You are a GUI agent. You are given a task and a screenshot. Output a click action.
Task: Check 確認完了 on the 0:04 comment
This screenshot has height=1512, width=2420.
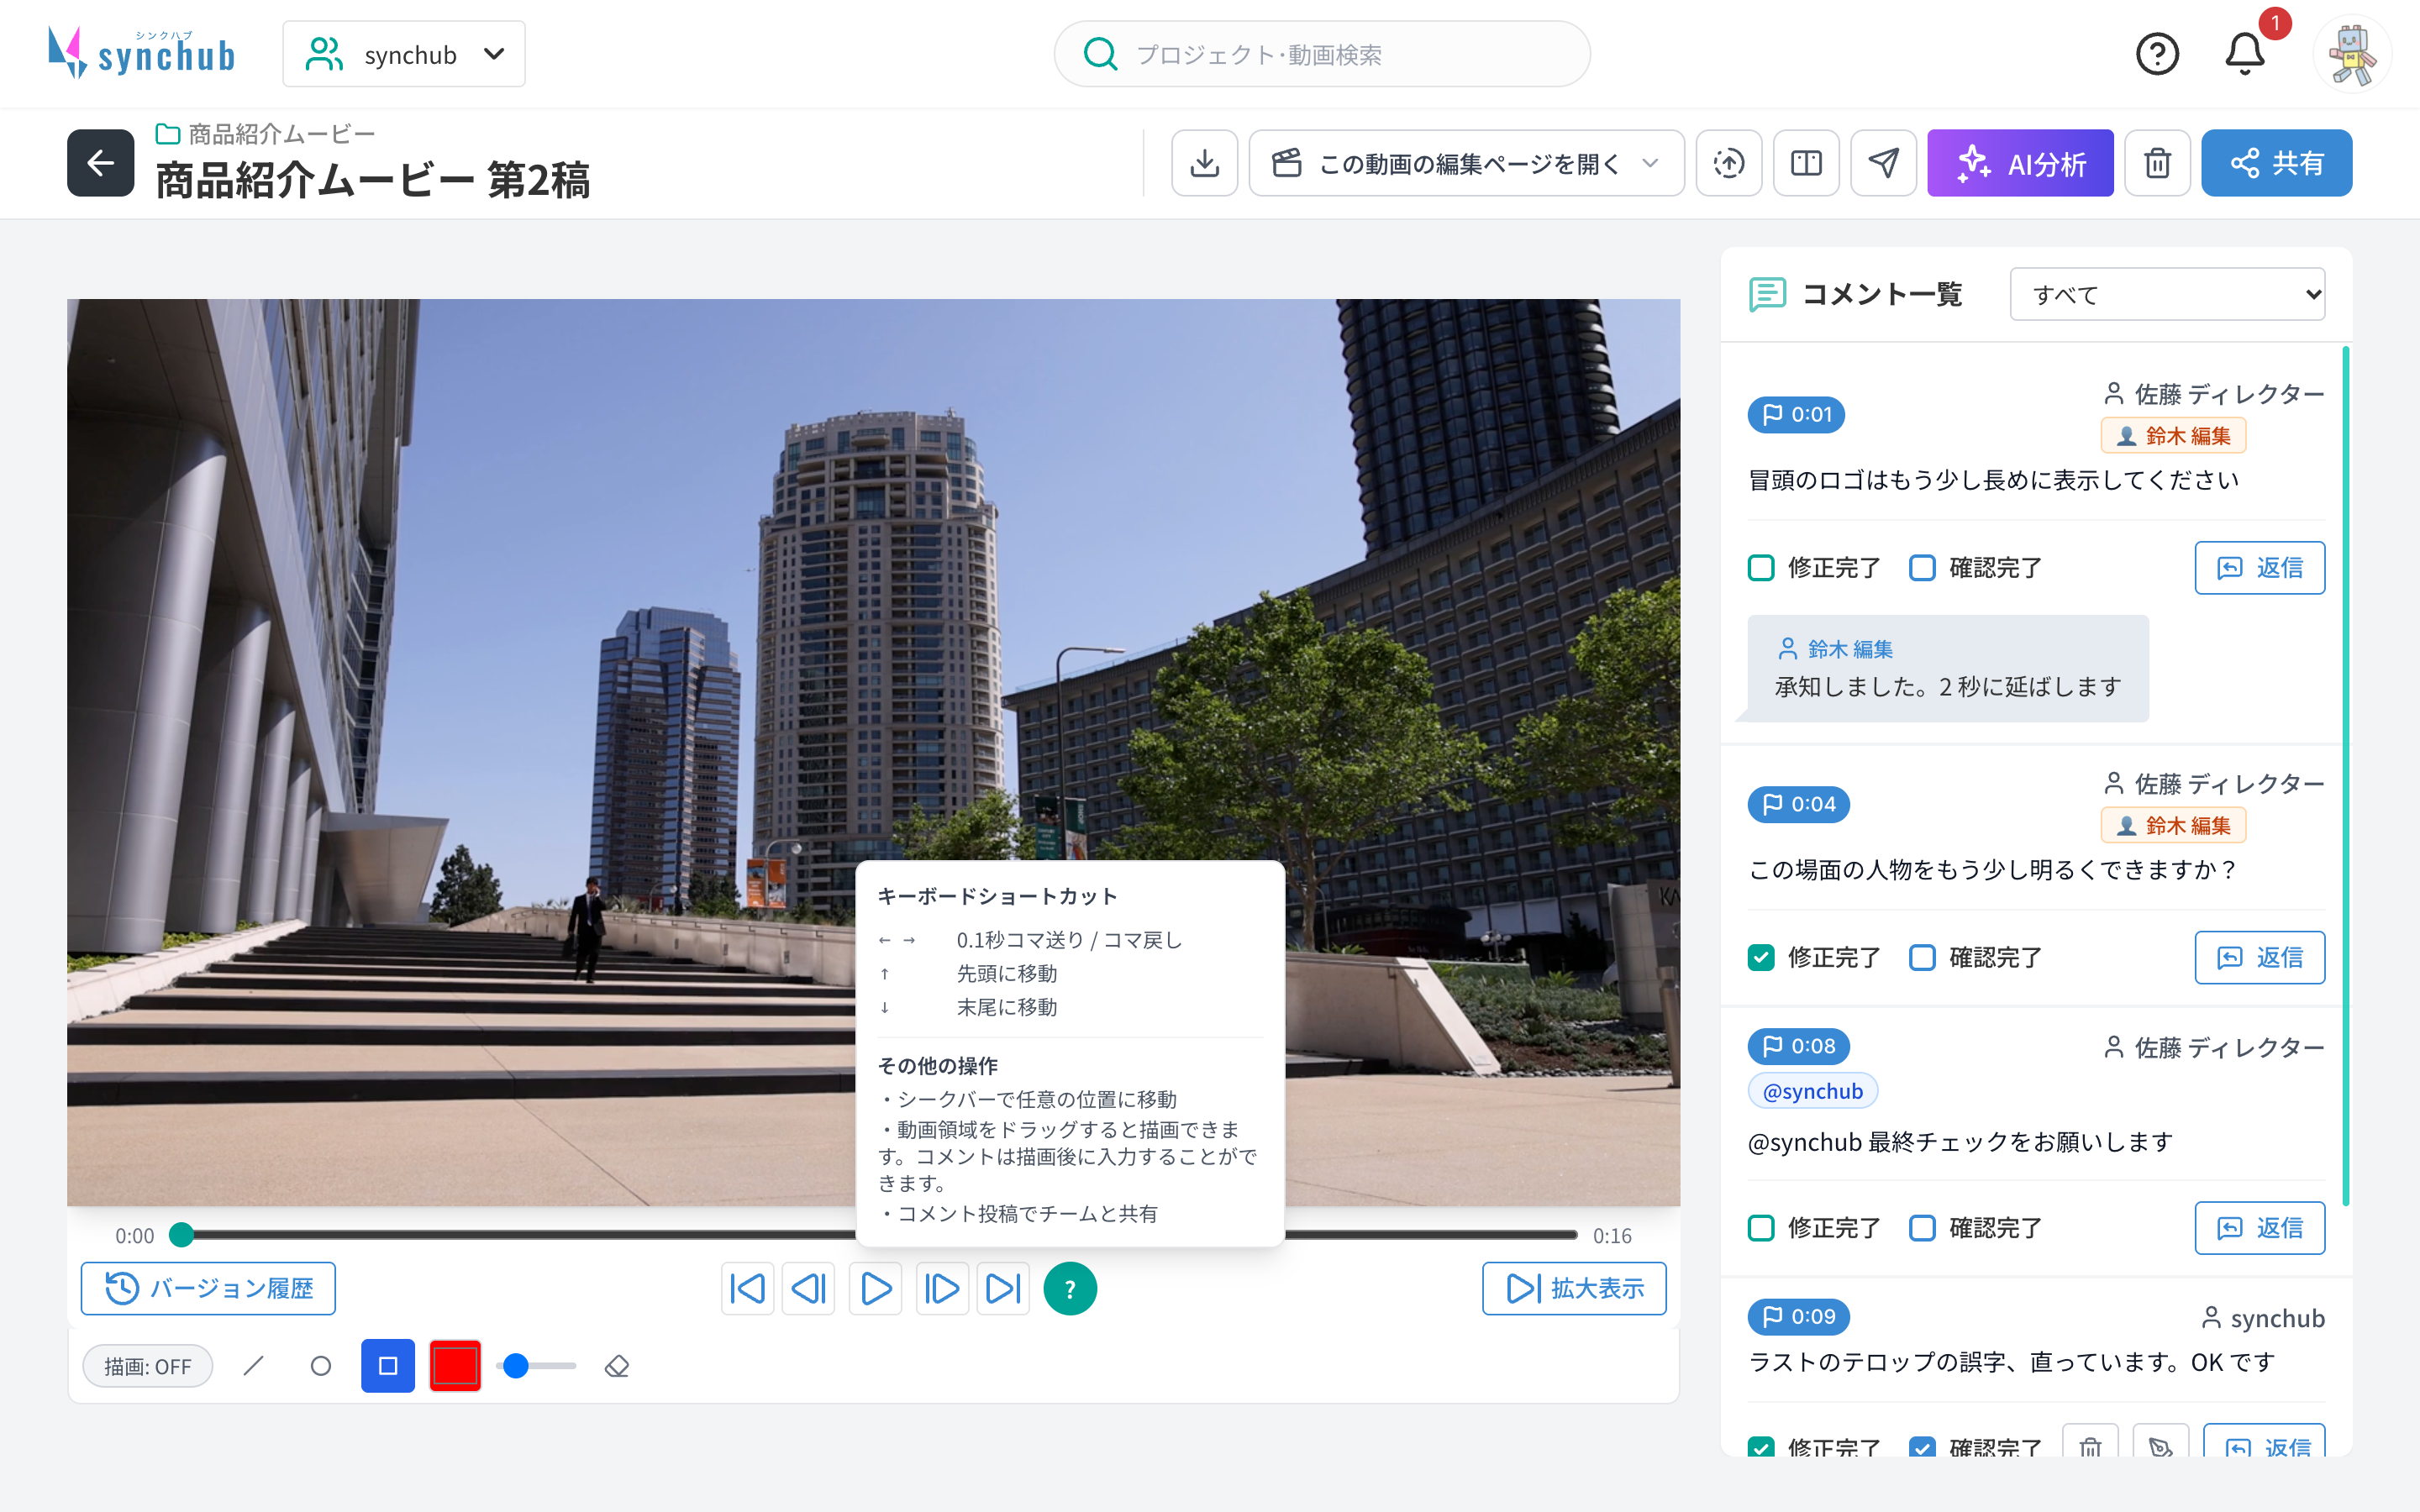pos(1921,957)
